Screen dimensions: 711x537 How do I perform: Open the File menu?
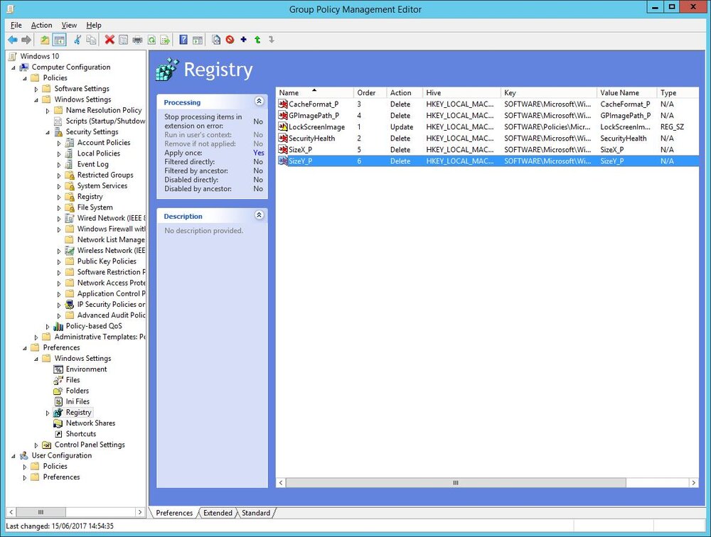pos(16,26)
